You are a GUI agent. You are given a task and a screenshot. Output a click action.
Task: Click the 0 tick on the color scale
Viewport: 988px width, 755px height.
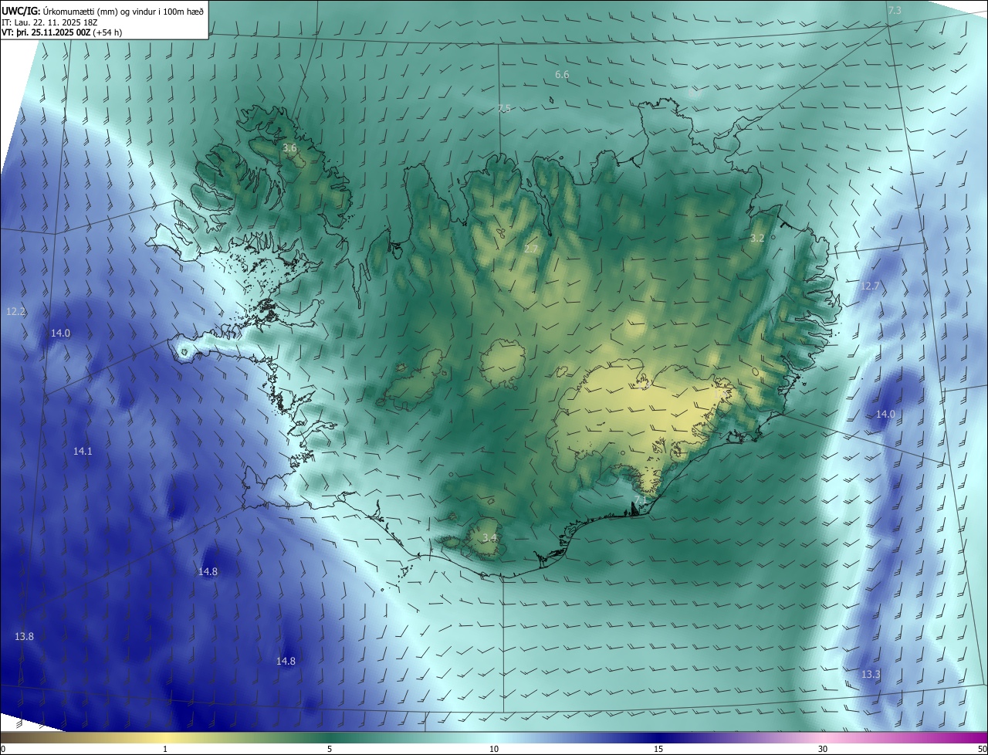[3, 750]
